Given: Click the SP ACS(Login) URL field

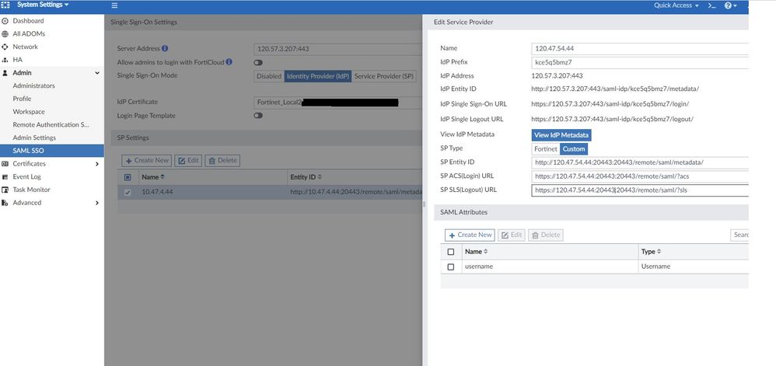Looking at the screenshot, I should (x=640, y=176).
